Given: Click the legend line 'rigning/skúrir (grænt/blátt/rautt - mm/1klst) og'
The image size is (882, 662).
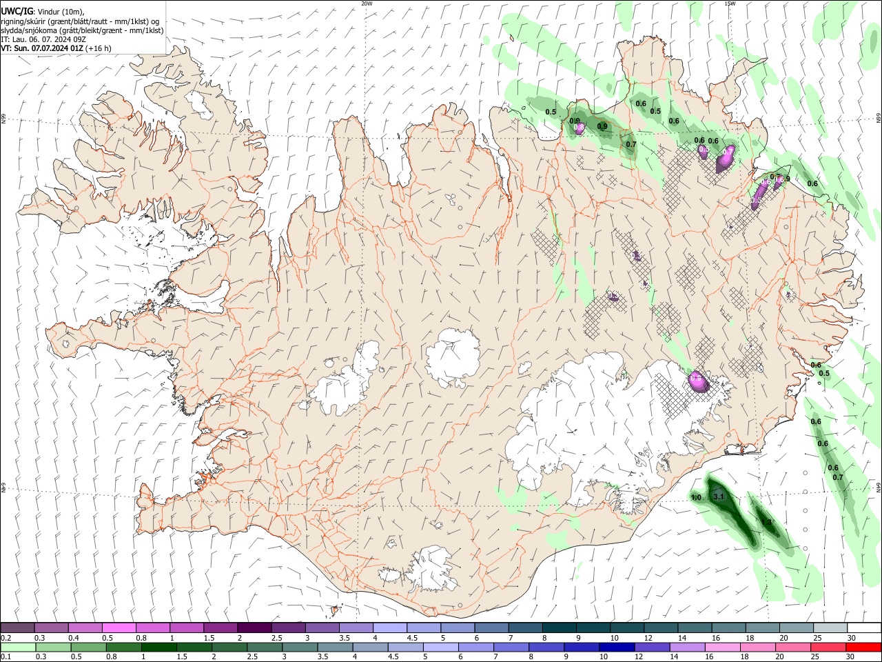Looking at the screenshot, I should 80,21.
